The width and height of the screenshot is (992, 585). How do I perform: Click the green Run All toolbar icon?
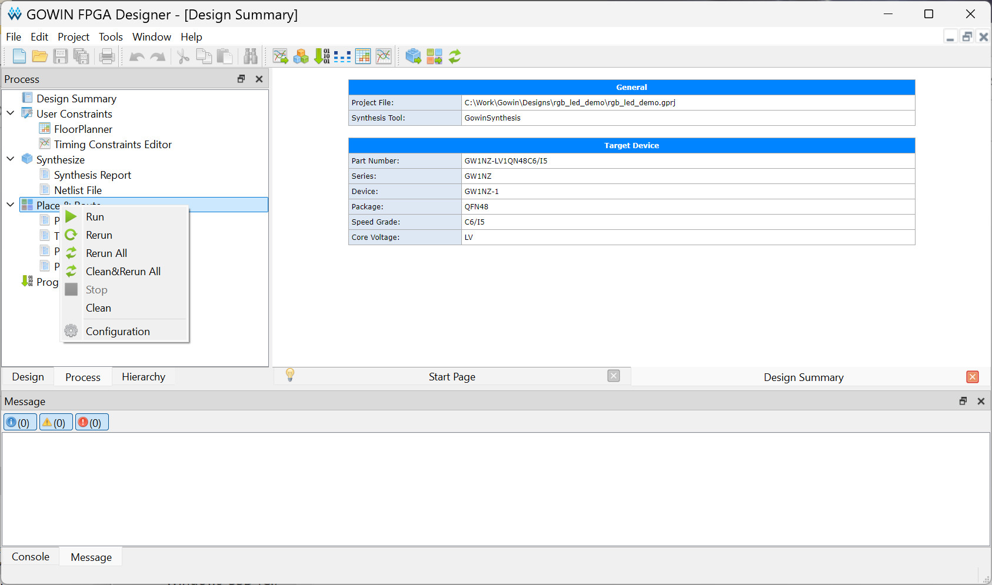[455, 56]
